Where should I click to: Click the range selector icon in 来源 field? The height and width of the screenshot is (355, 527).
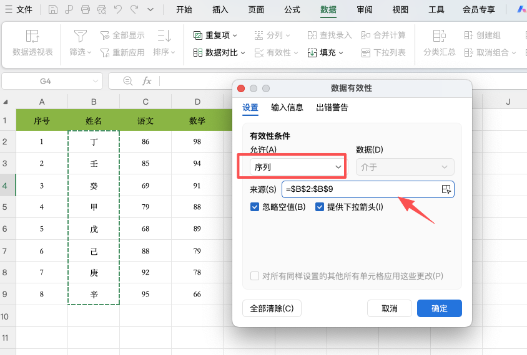[446, 189]
